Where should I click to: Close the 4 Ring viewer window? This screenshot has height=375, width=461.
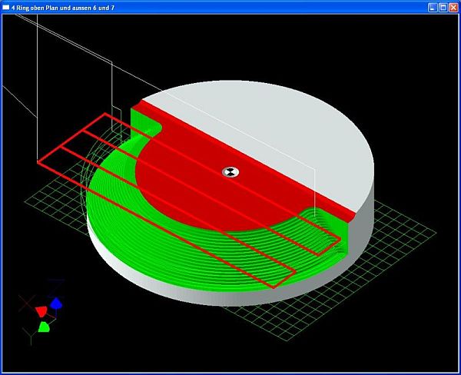point(453,6)
